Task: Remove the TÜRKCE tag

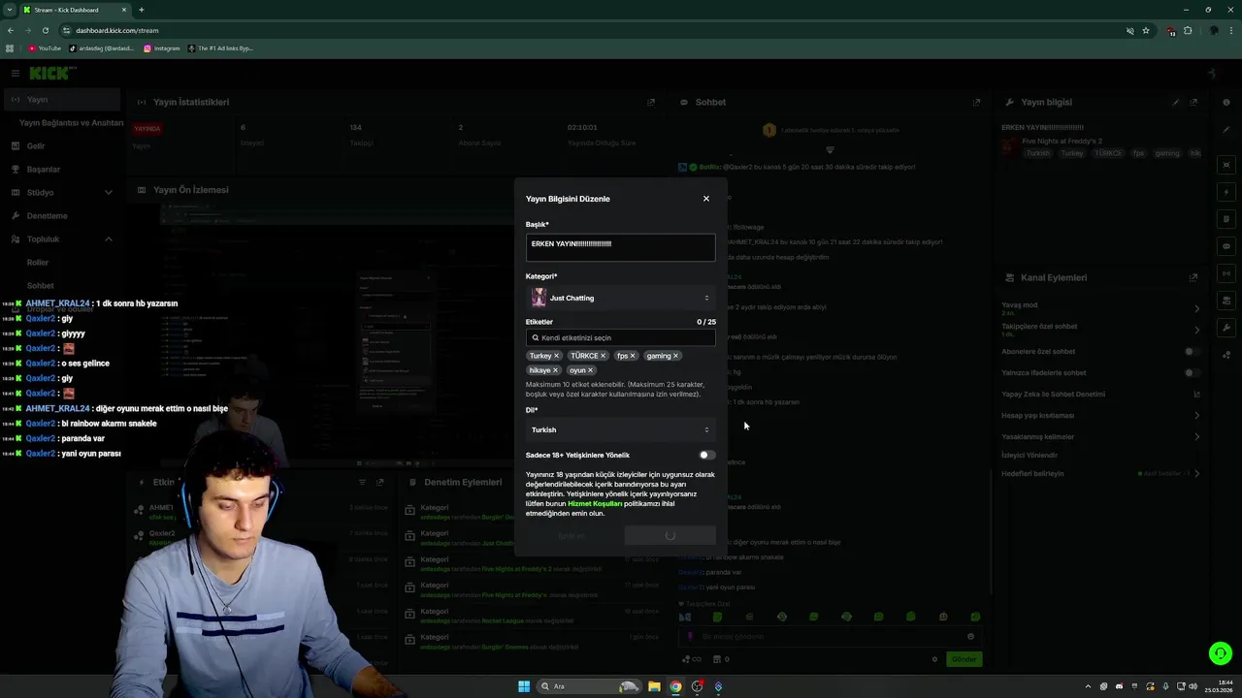Action: tap(603, 356)
